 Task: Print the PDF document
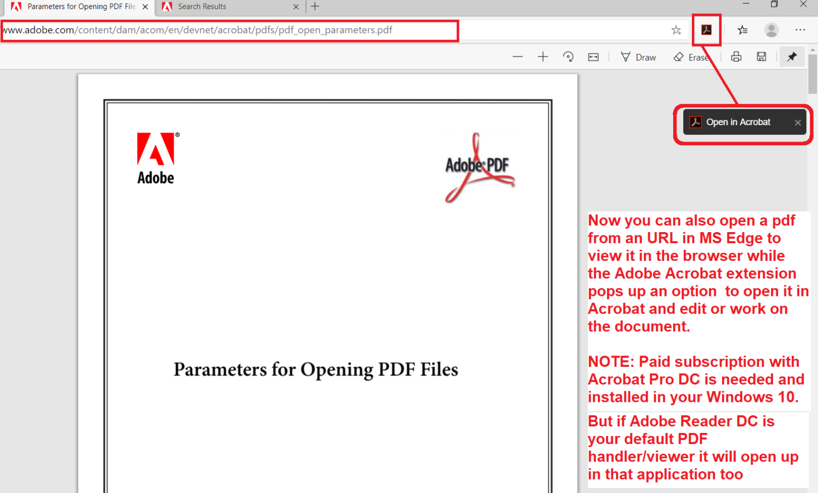tap(735, 56)
